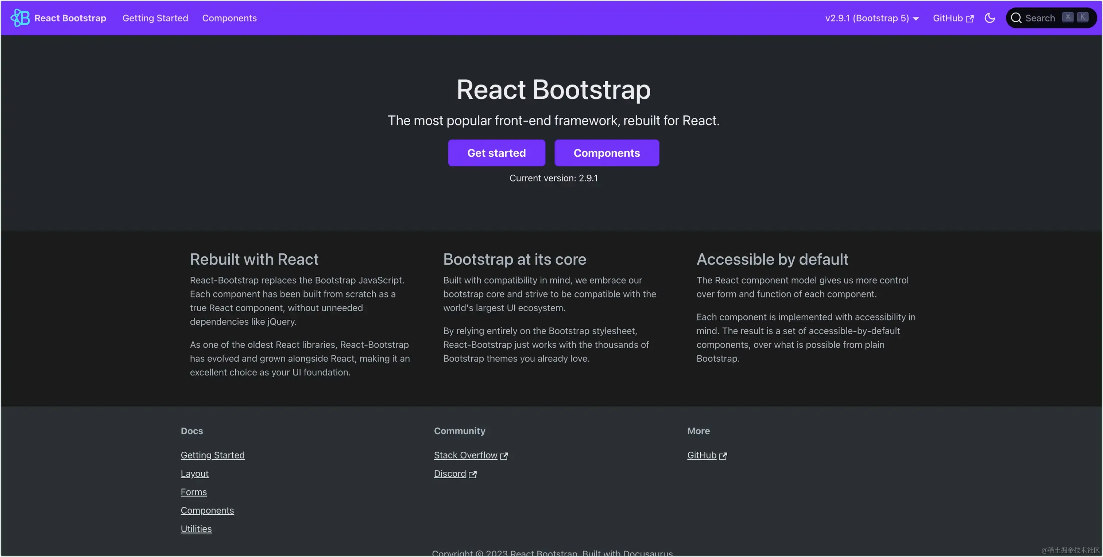Click the purple Components button
The height and width of the screenshot is (557, 1103).
[606, 153]
